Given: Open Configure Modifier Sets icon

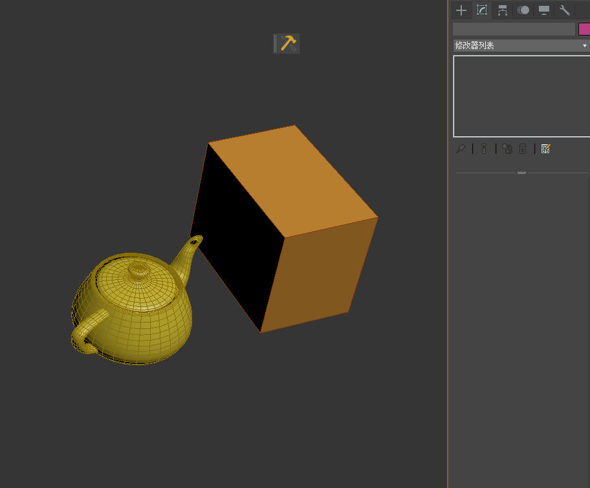Looking at the screenshot, I should (545, 149).
